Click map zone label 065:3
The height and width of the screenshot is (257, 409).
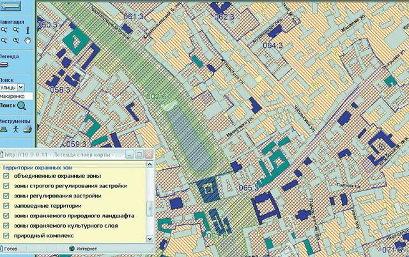click(x=249, y=188)
